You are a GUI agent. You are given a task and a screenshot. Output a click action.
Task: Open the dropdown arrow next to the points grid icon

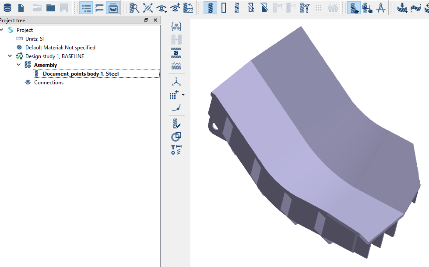click(183, 95)
